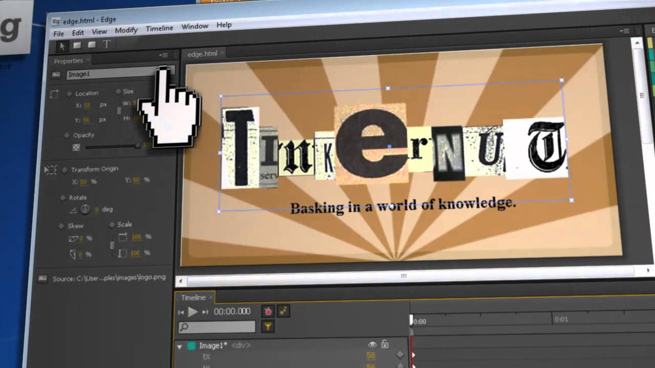Collapse the Image1 timeline row triangle

pos(180,347)
